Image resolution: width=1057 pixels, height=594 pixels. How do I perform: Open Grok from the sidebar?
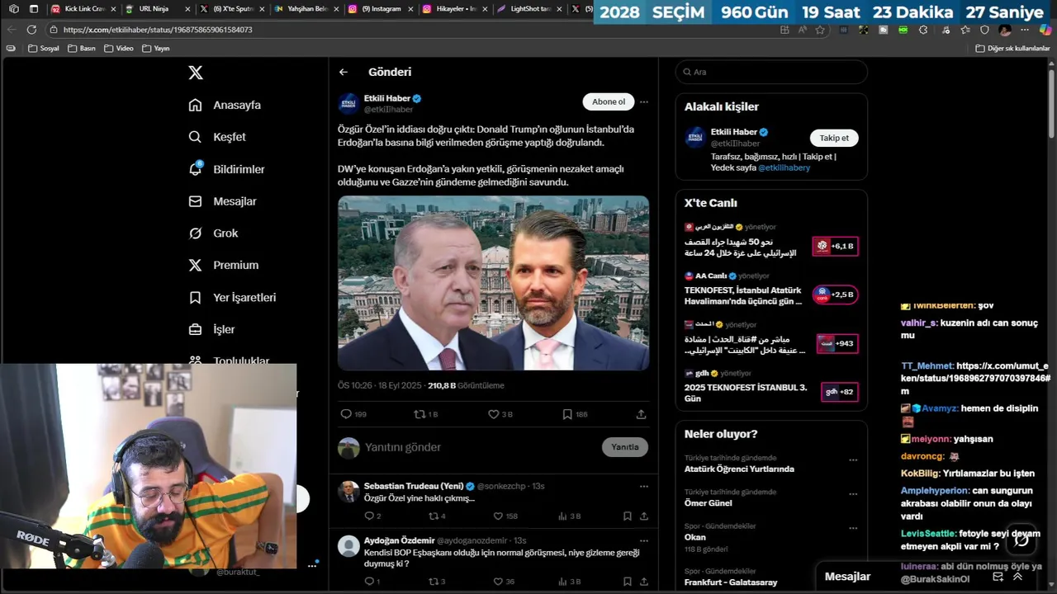[213, 233]
